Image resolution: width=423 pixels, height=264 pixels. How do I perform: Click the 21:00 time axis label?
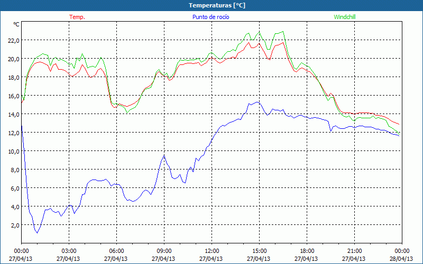354,251
